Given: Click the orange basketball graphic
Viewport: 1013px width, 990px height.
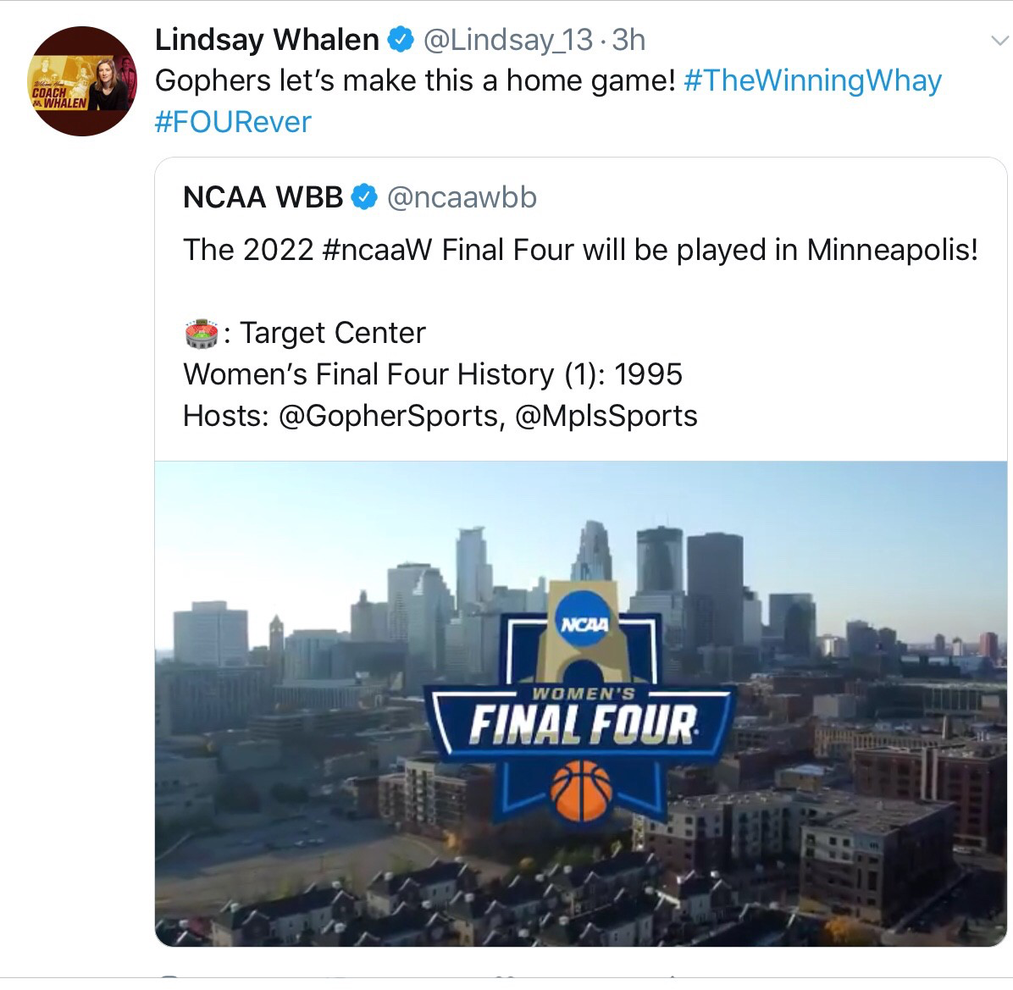Looking at the screenshot, I should (581, 790).
